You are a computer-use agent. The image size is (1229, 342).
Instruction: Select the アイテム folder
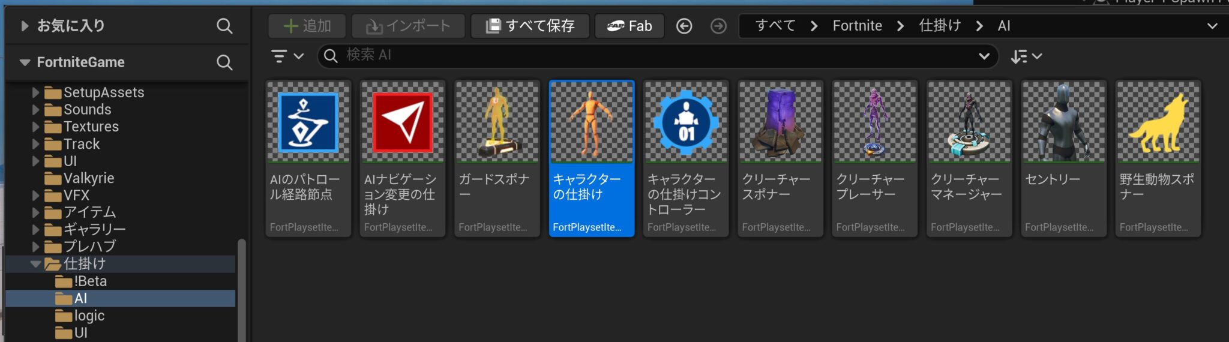(89, 212)
